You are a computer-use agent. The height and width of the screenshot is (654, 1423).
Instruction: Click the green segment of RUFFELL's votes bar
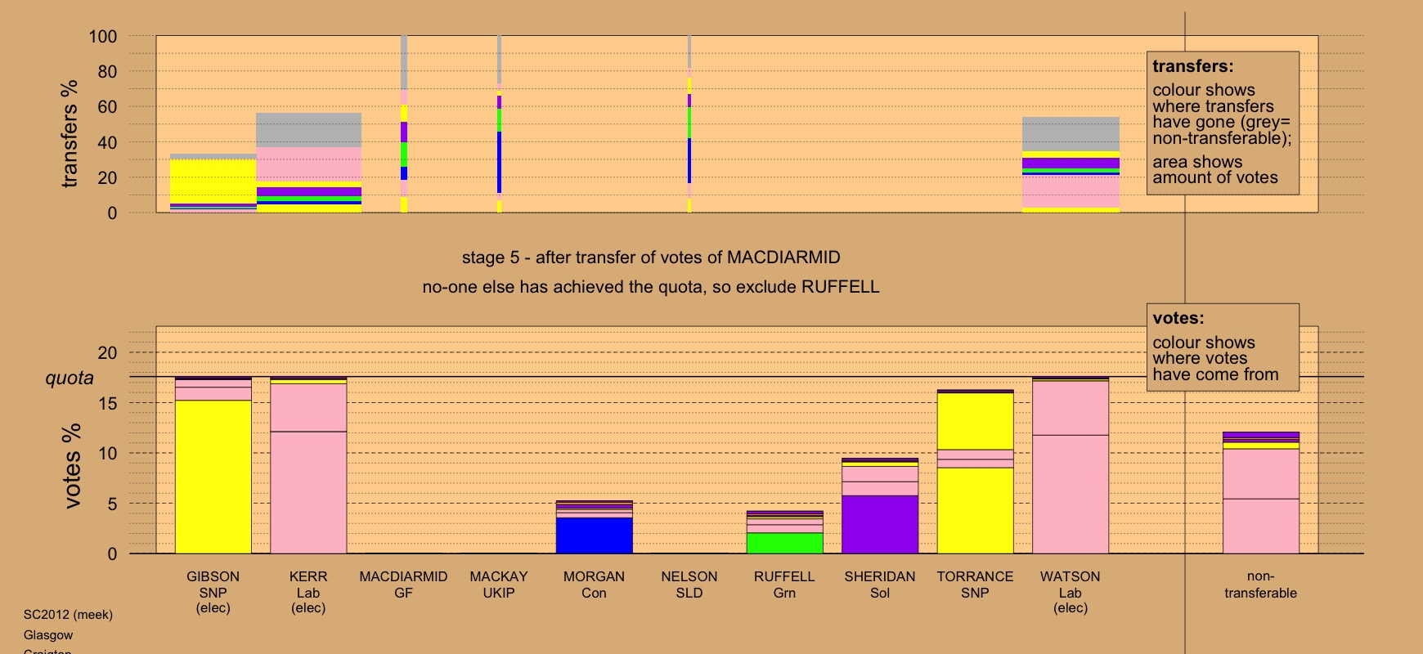pos(784,543)
